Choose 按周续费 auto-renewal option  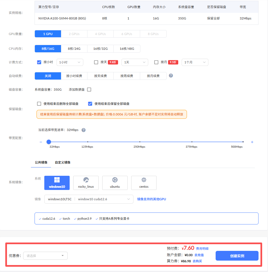click(127, 76)
